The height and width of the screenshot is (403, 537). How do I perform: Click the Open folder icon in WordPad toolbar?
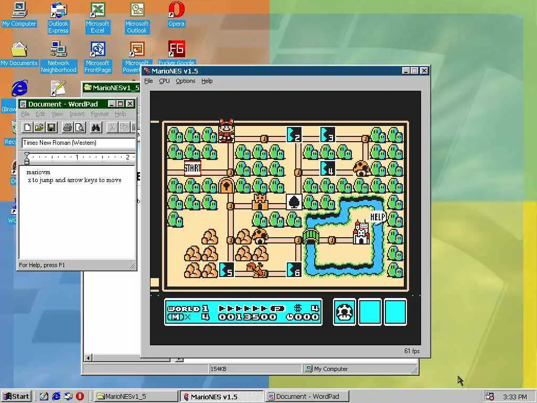pos(39,128)
